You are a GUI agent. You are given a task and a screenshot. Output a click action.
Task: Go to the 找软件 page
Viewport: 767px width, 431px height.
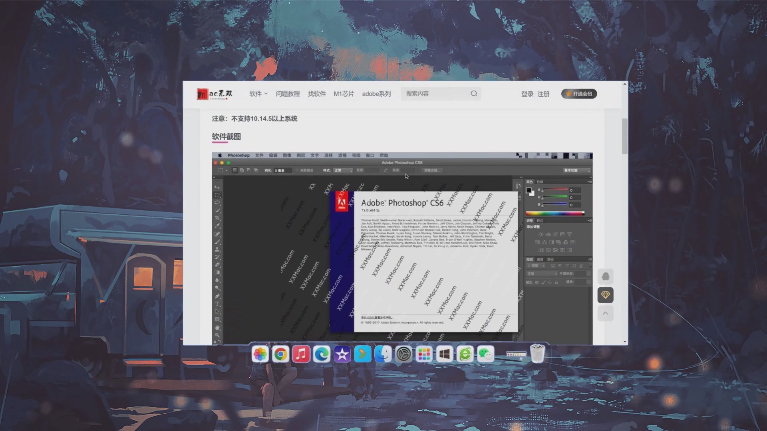[317, 94]
